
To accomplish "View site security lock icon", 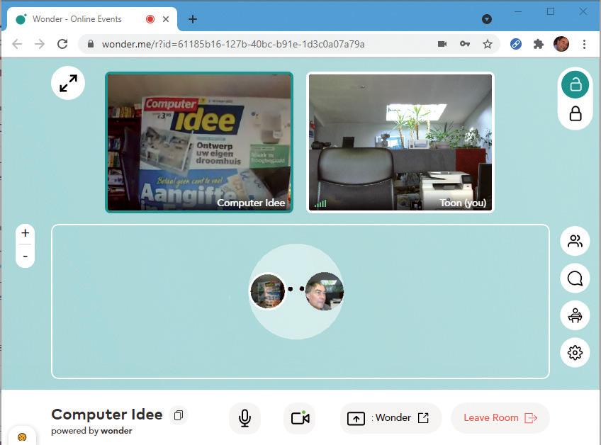I will pyautogui.click(x=91, y=44).
